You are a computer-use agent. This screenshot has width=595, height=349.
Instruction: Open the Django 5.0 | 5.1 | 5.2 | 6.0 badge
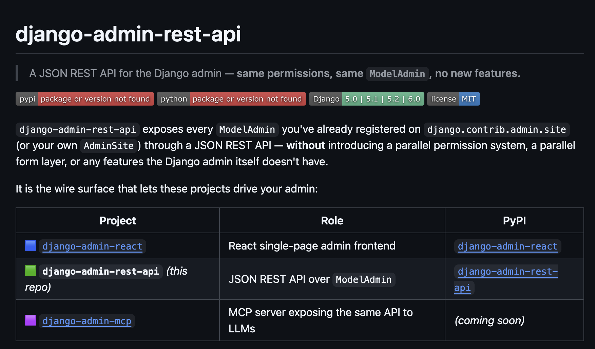pos(367,99)
